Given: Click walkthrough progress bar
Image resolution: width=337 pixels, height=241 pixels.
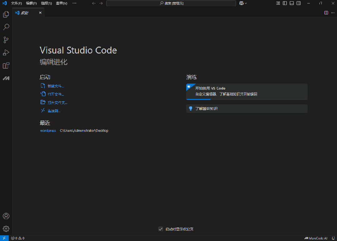Looking at the screenshot, I should [x=247, y=99].
